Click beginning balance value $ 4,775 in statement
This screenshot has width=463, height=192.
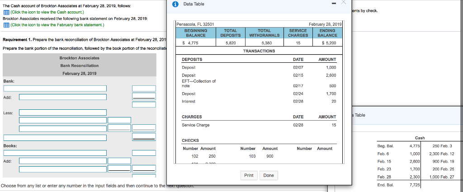pos(190,43)
